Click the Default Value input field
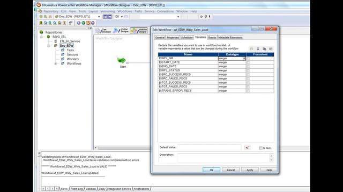The width and height of the screenshot is (343, 192). coord(210,147)
